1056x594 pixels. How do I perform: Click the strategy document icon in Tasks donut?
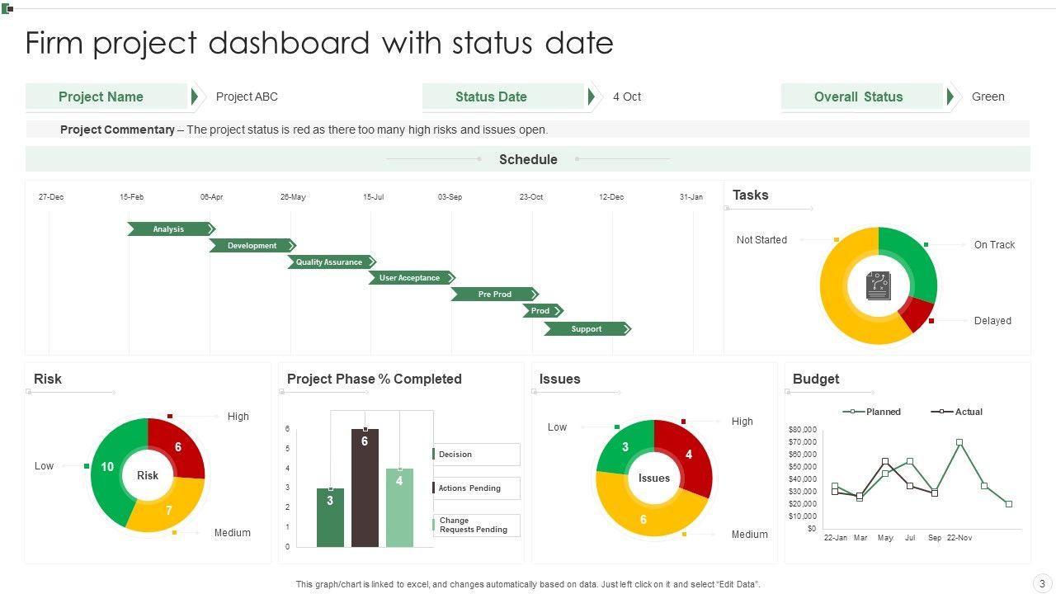click(878, 286)
